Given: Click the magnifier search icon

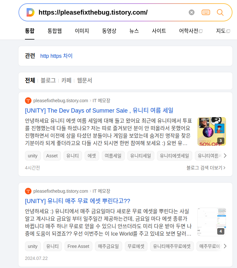Looking at the screenshot, I should coord(220,12).
